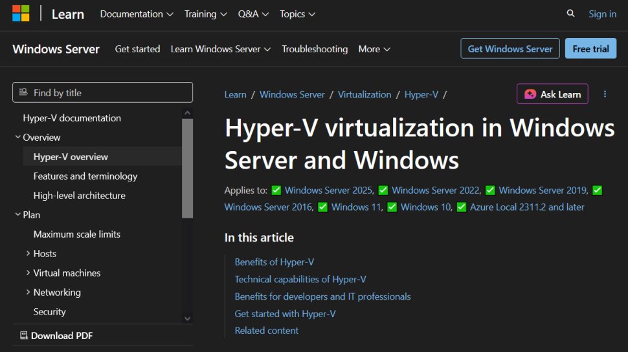Collapse the Plan tree section
Viewport: 628px width, 352px height.
(x=17, y=214)
